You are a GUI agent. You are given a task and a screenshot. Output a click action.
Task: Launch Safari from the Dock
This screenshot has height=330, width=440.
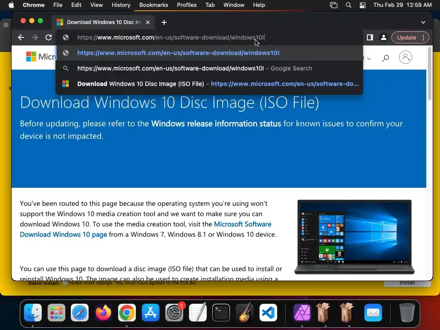pyautogui.click(x=79, y=312)
